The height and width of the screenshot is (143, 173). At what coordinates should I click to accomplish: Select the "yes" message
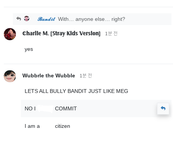(29, 49)
